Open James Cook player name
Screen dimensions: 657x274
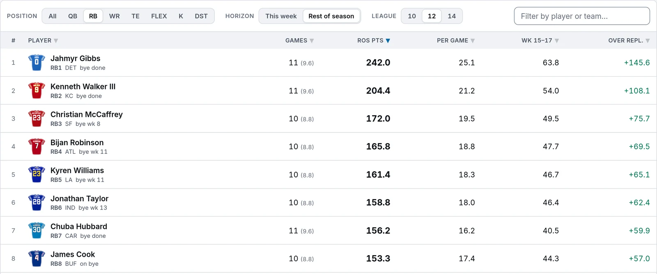tap(73, 254)
